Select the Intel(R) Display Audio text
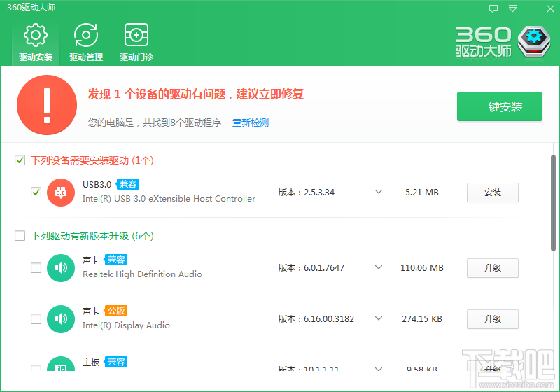 pyautogui.click(x=126, y=325)
